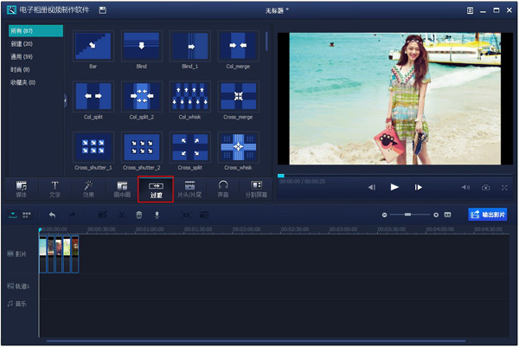The image size is (519, 347).
Task: Click the horizontal timeline scrollbar
Action: (x=256, y=341)
